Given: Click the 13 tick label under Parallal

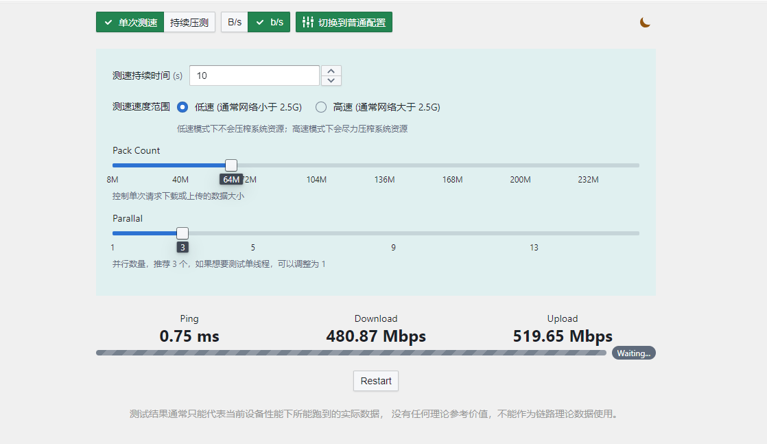Looking at the screenshot, I should point(534,248).
